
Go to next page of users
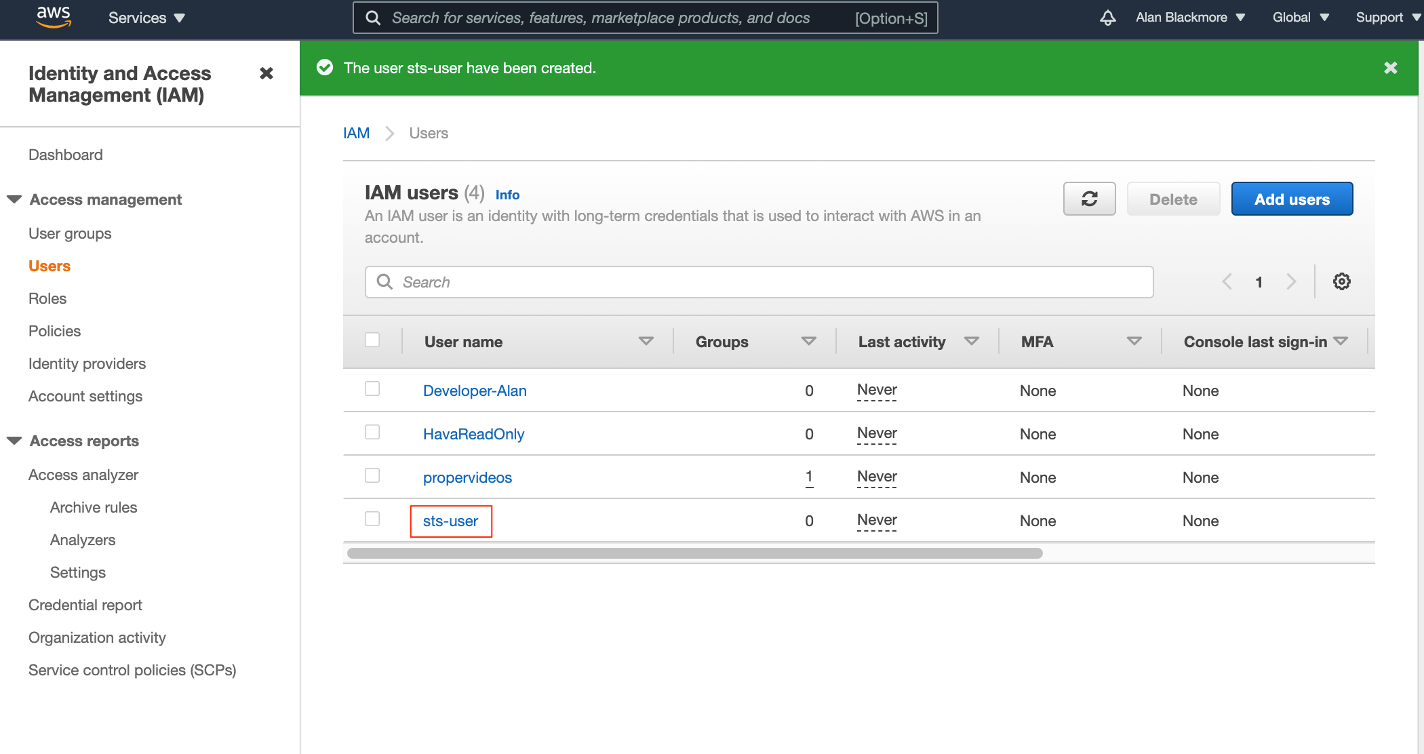coord(1291,281)
